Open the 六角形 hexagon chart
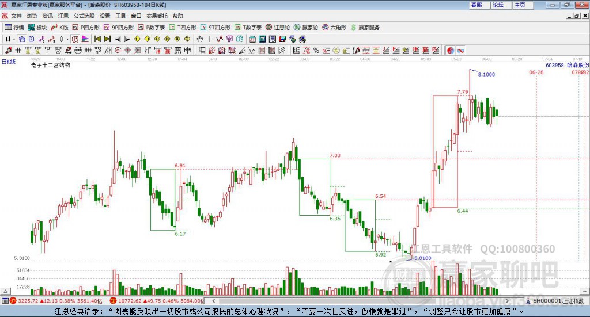 (334, 28)
